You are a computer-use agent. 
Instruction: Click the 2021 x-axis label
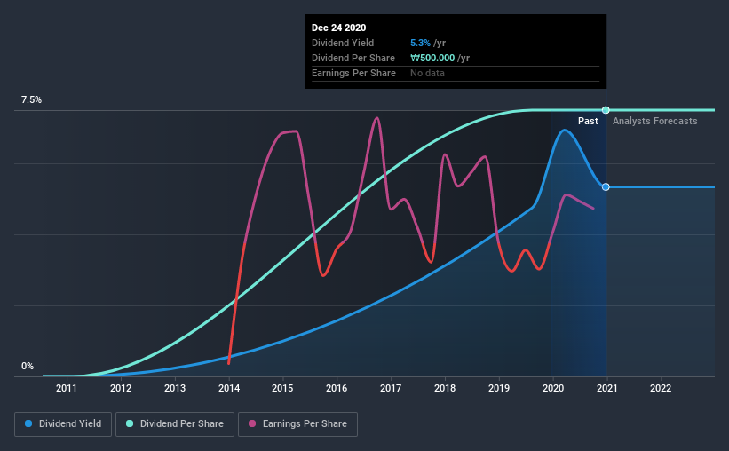pyautogui.click(x=607, y=388)
